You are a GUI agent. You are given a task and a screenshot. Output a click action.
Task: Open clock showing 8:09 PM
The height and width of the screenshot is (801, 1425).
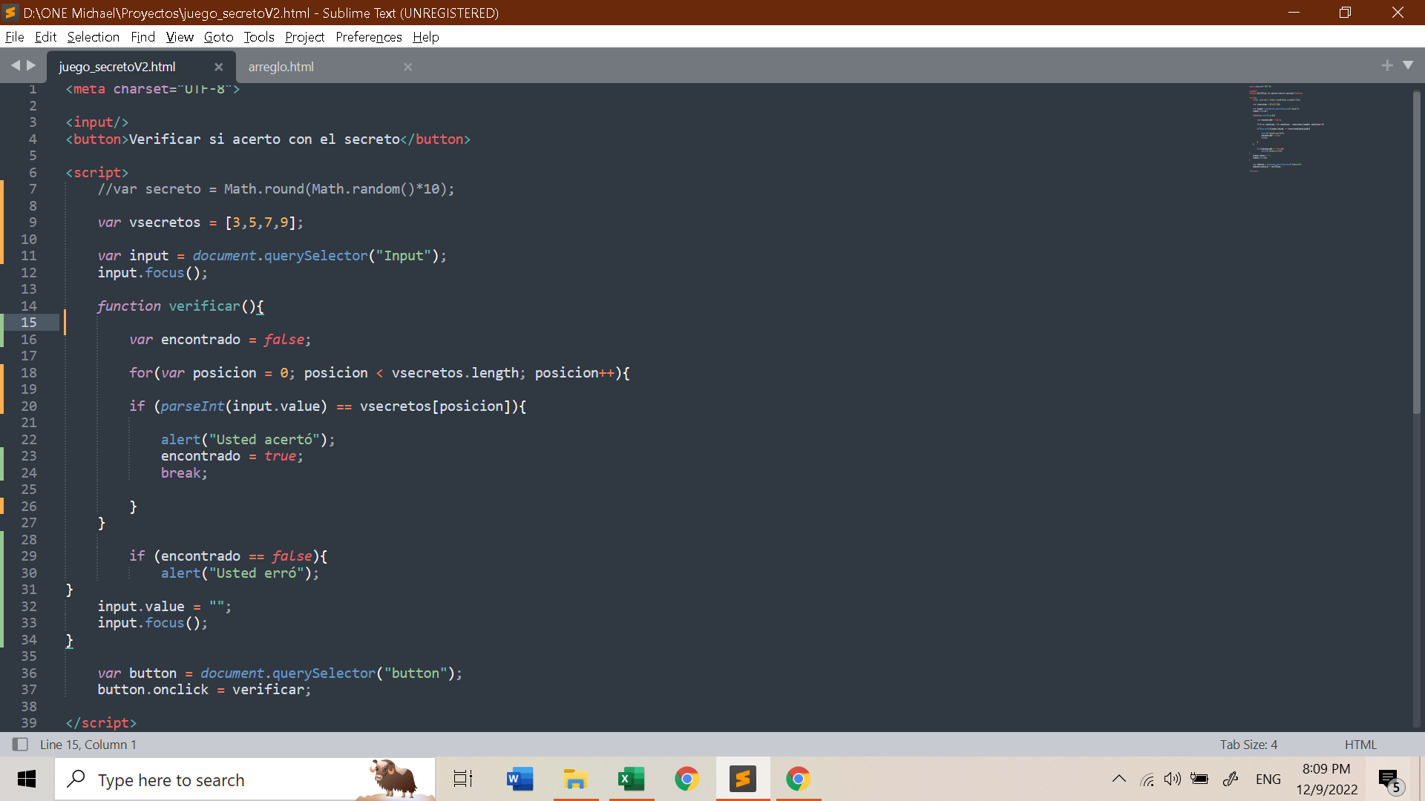tap(1327, 779)
